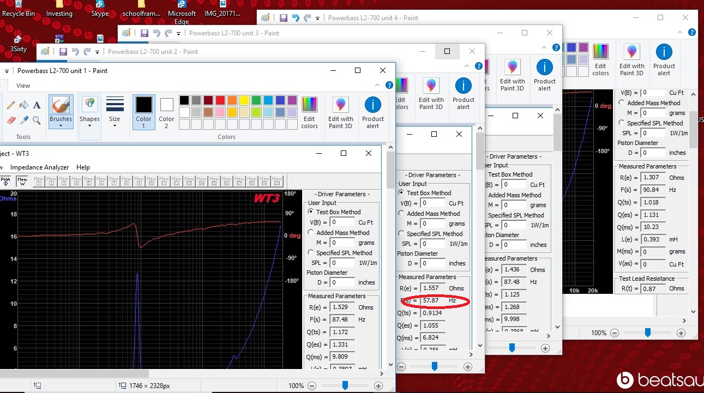Select Test Box Method radio in unit 2 window
The width and height of the screenshot is (704, 393).
[x=401, y=193]
